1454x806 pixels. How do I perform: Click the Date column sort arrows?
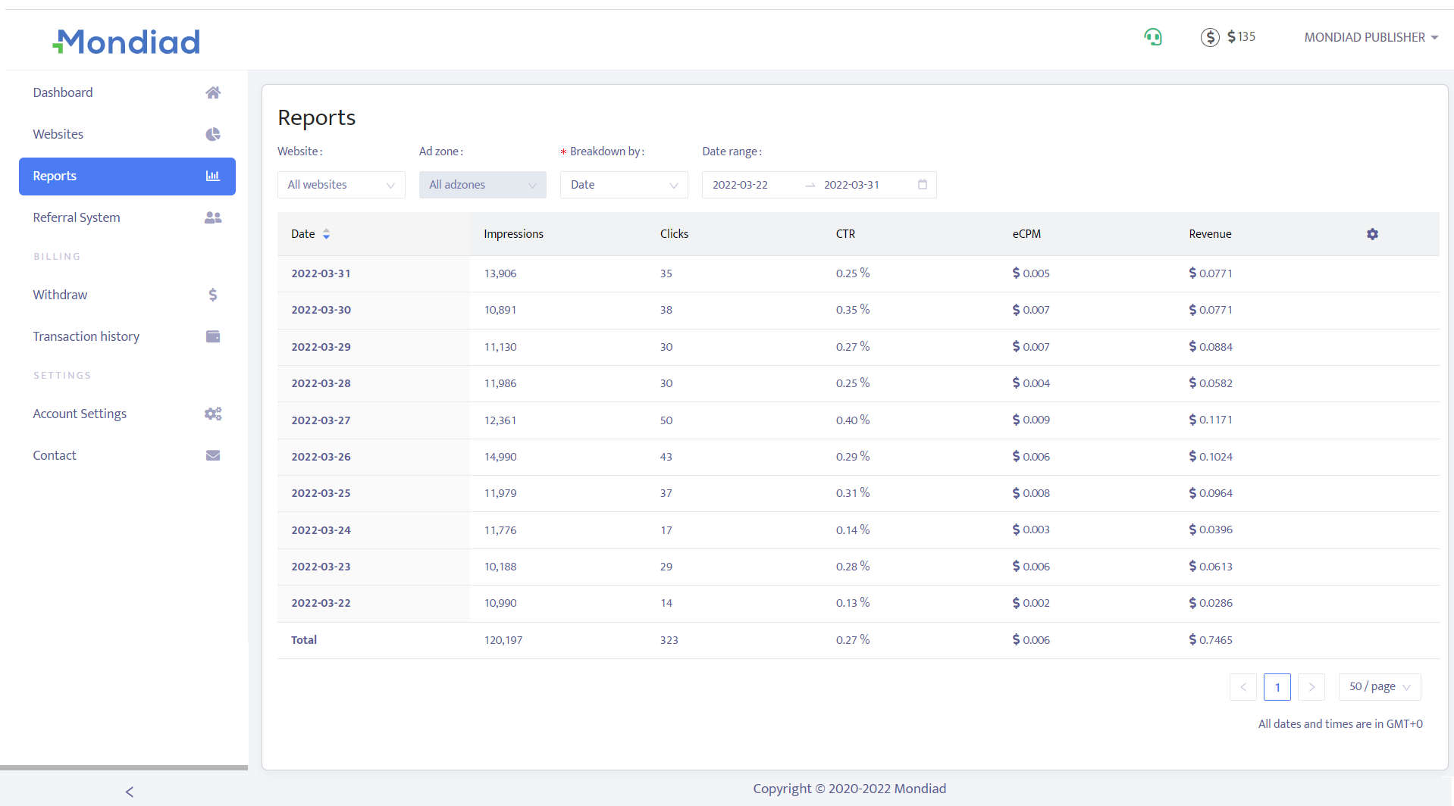coord(326,234)
